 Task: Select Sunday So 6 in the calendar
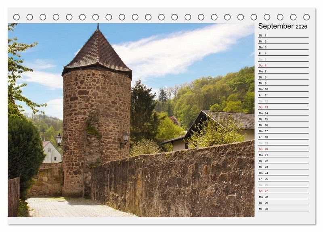[283, 65]
